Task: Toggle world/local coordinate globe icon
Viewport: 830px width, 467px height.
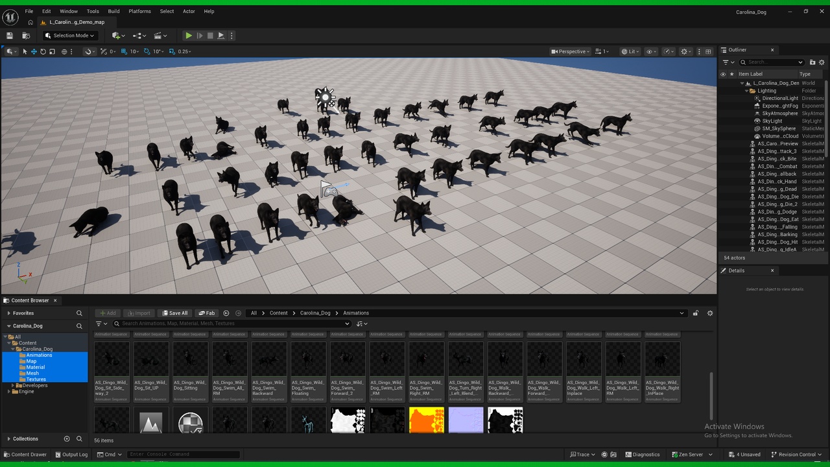Action: click(x=64, y=51)
